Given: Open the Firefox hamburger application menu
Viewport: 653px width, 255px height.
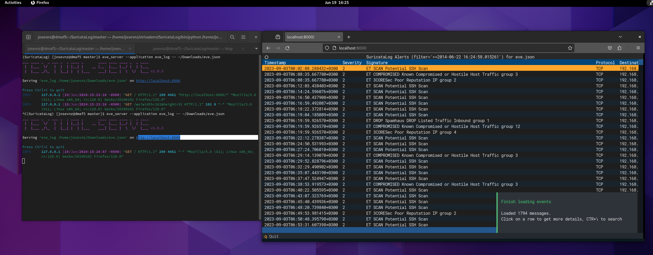Looking at the screenshot, I should pos(638,48).
